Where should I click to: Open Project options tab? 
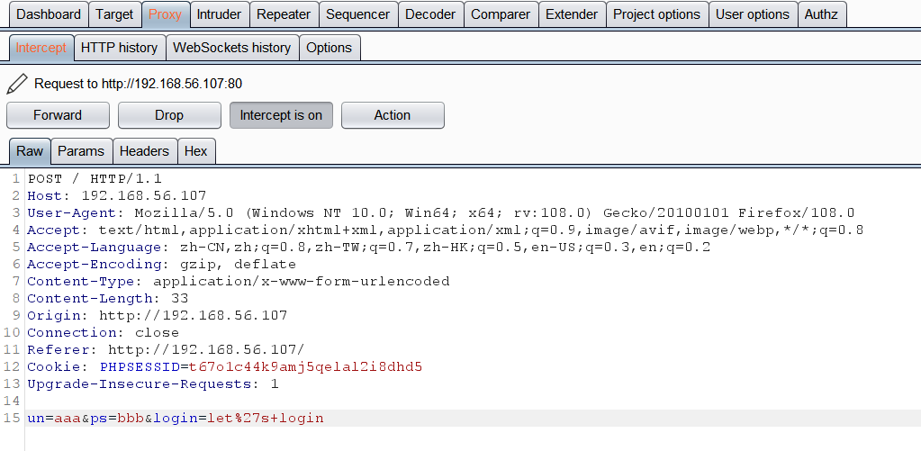656,14
